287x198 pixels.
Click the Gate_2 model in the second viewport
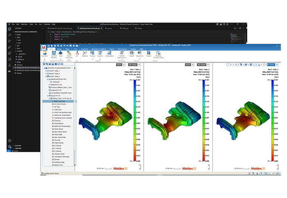pos(174,121)
